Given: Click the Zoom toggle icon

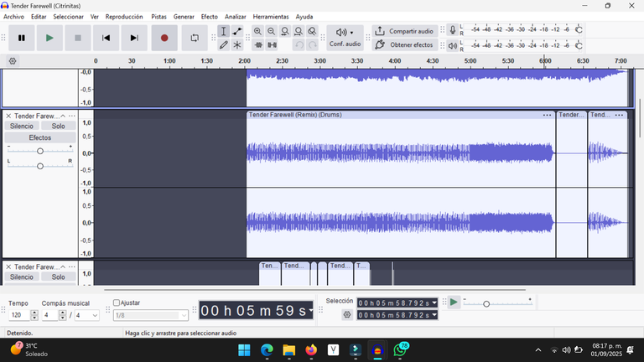Looking at the screenshot, I should point(312,31).
